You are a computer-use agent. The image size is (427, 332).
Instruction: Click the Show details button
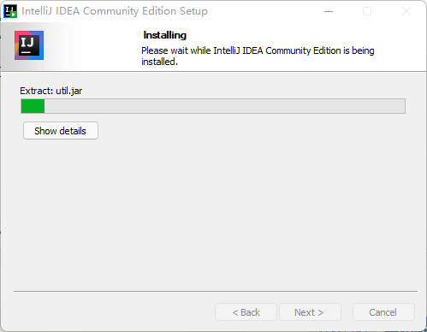[x=61, y=131]
